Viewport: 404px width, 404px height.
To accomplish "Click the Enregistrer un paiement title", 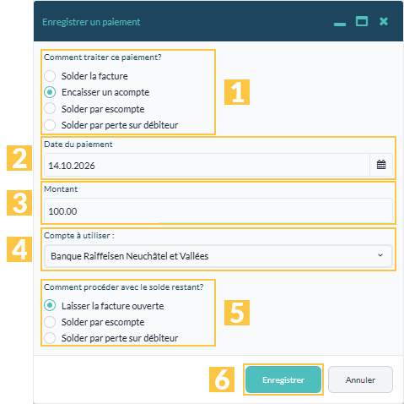I will (x=91, y=22).
